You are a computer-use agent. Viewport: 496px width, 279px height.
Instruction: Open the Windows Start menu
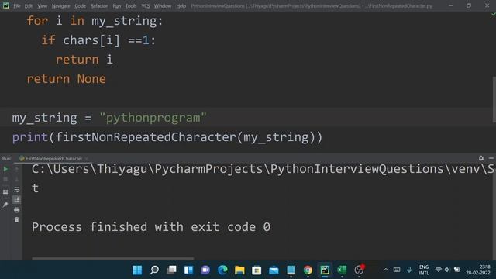pos(137,270)
